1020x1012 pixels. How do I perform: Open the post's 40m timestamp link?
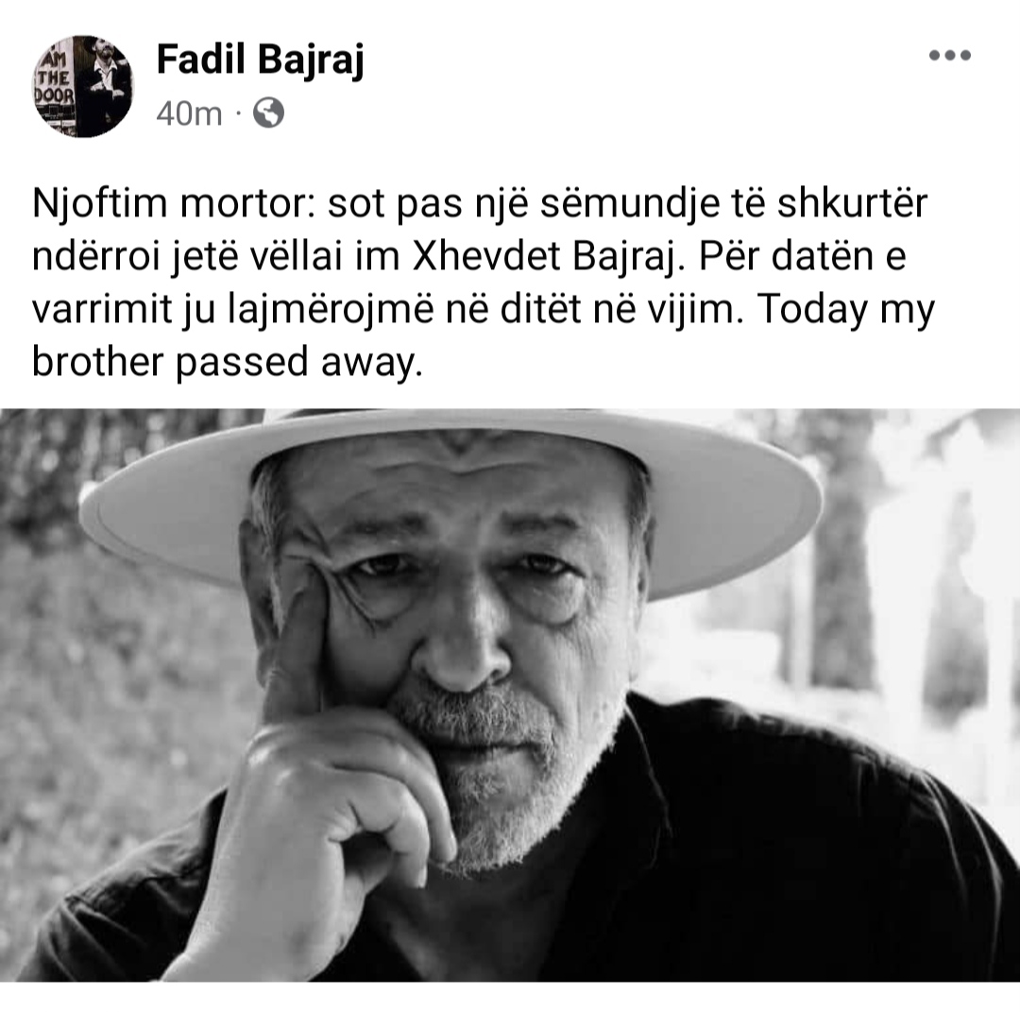[189, 114]
